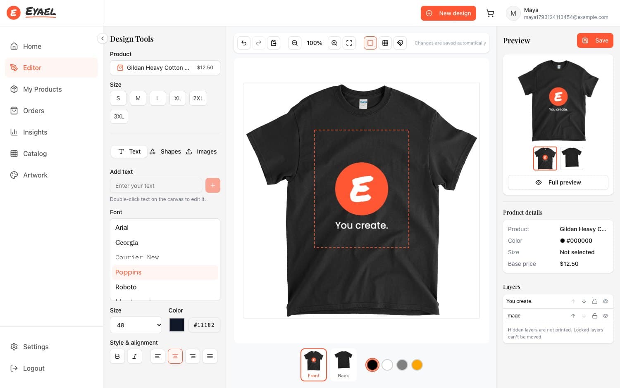Lock the Image layer
Image resolution: width=620 pixels, height=388 pixels.
[595, 316]
